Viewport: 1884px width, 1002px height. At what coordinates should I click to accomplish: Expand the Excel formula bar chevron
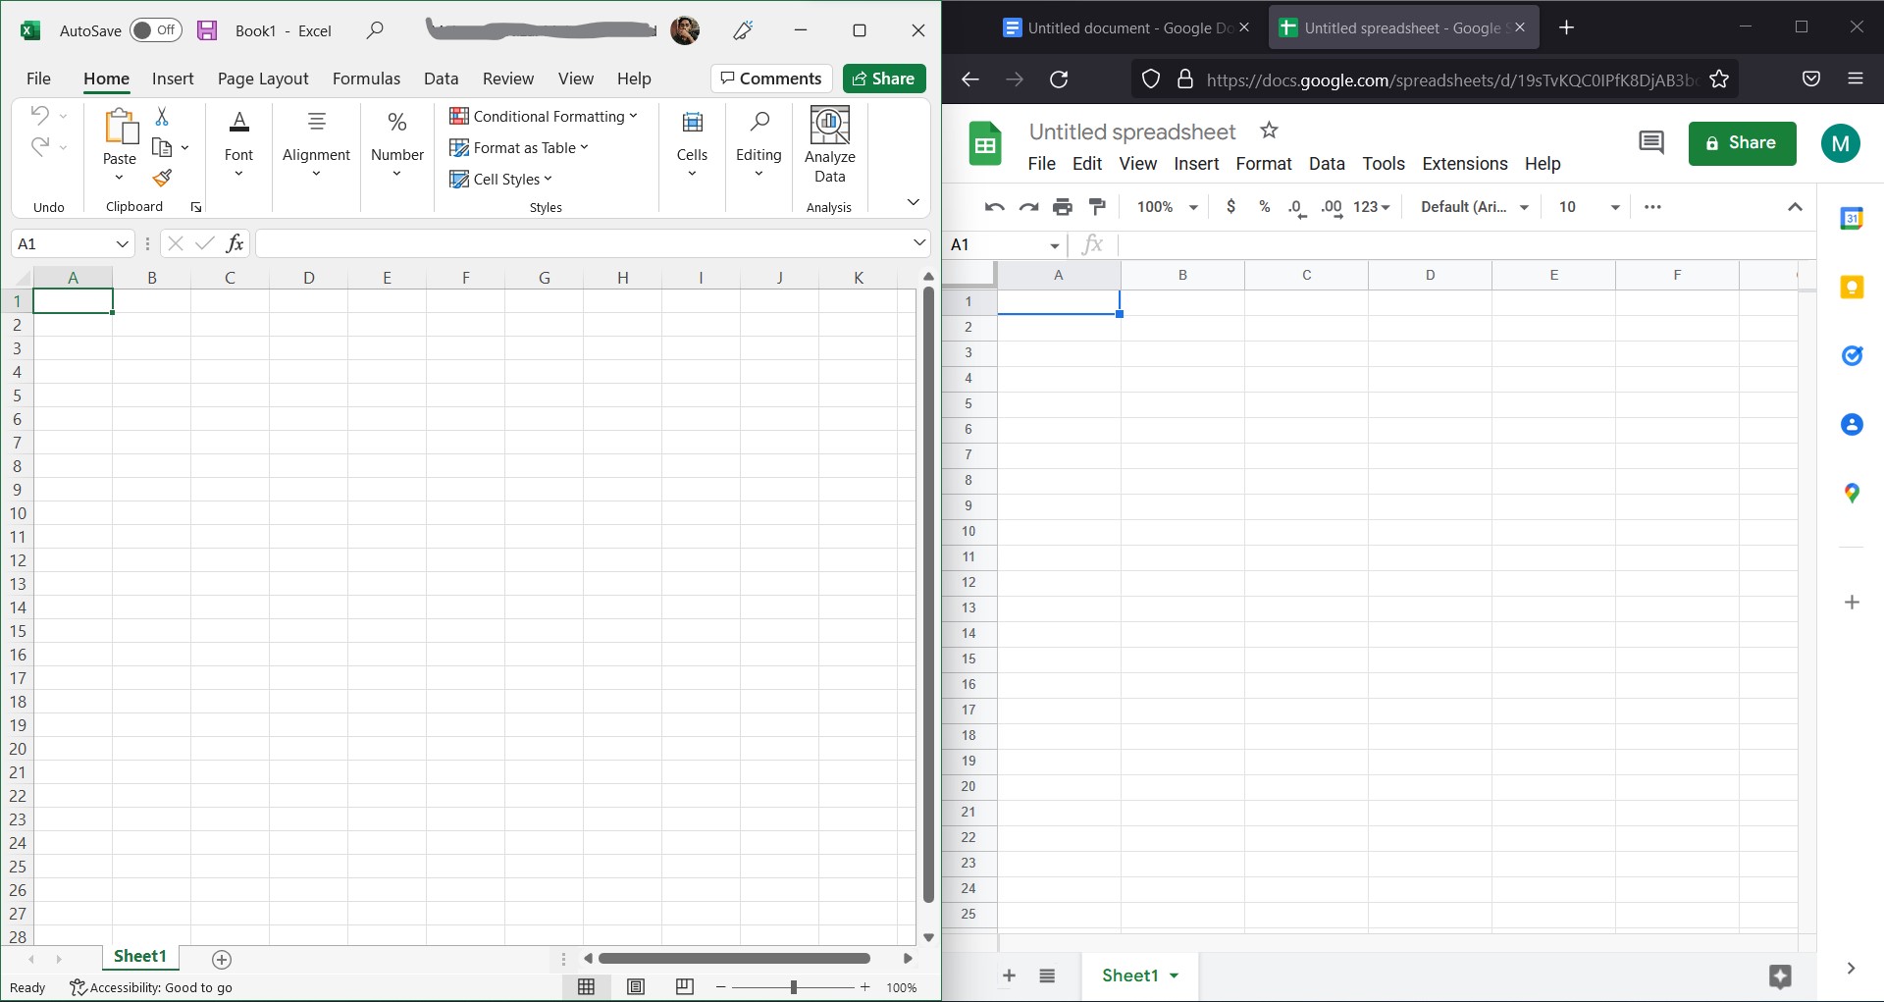pyautogui.click(x=919, y=242)
